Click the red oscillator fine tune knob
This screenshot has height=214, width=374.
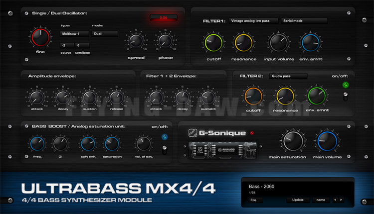click(40, 37)
